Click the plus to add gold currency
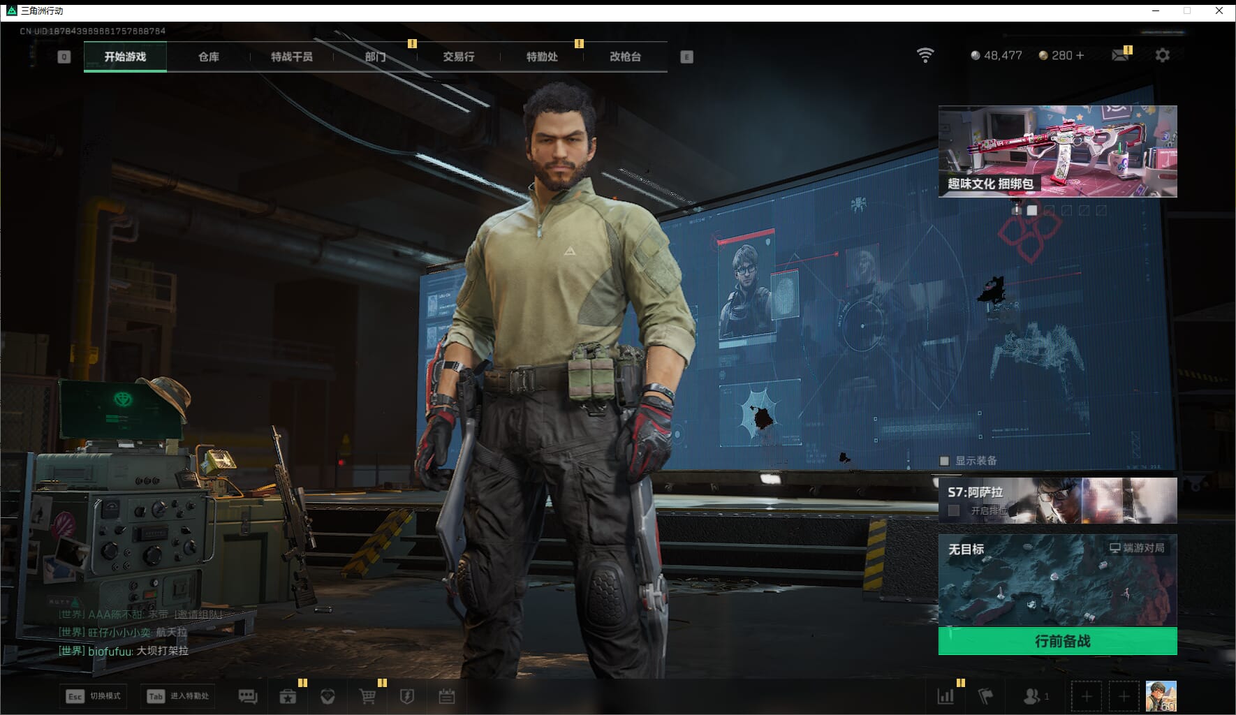This screenshot has width=1236, height=715. (x=1080, y=55)
